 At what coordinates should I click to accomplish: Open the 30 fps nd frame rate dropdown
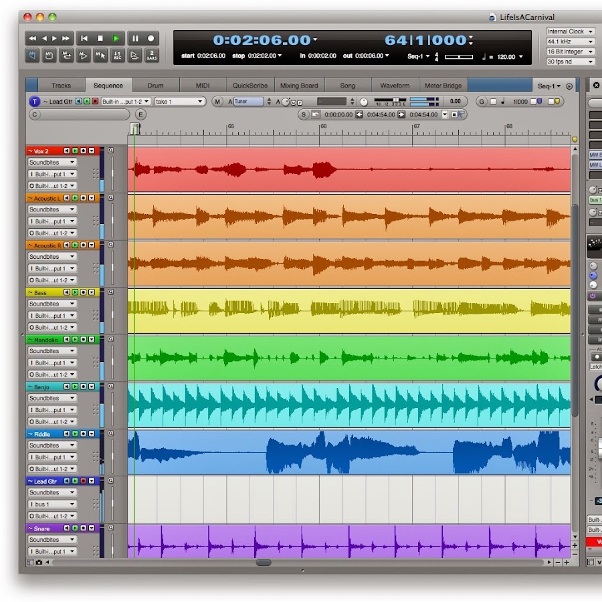tap(570, 62)
